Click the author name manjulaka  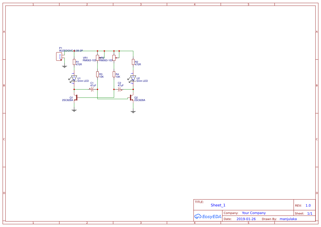click(288, 219)
